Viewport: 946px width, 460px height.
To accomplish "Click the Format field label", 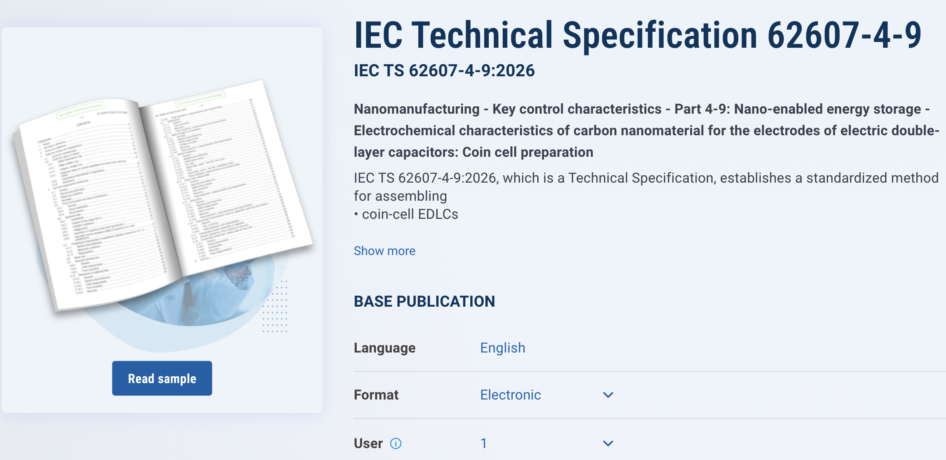I will pos(376,395).
